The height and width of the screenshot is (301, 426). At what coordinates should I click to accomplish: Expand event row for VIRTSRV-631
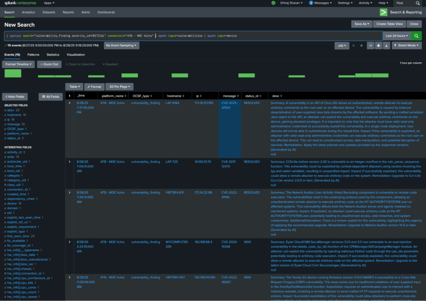(x=69, y=193)
